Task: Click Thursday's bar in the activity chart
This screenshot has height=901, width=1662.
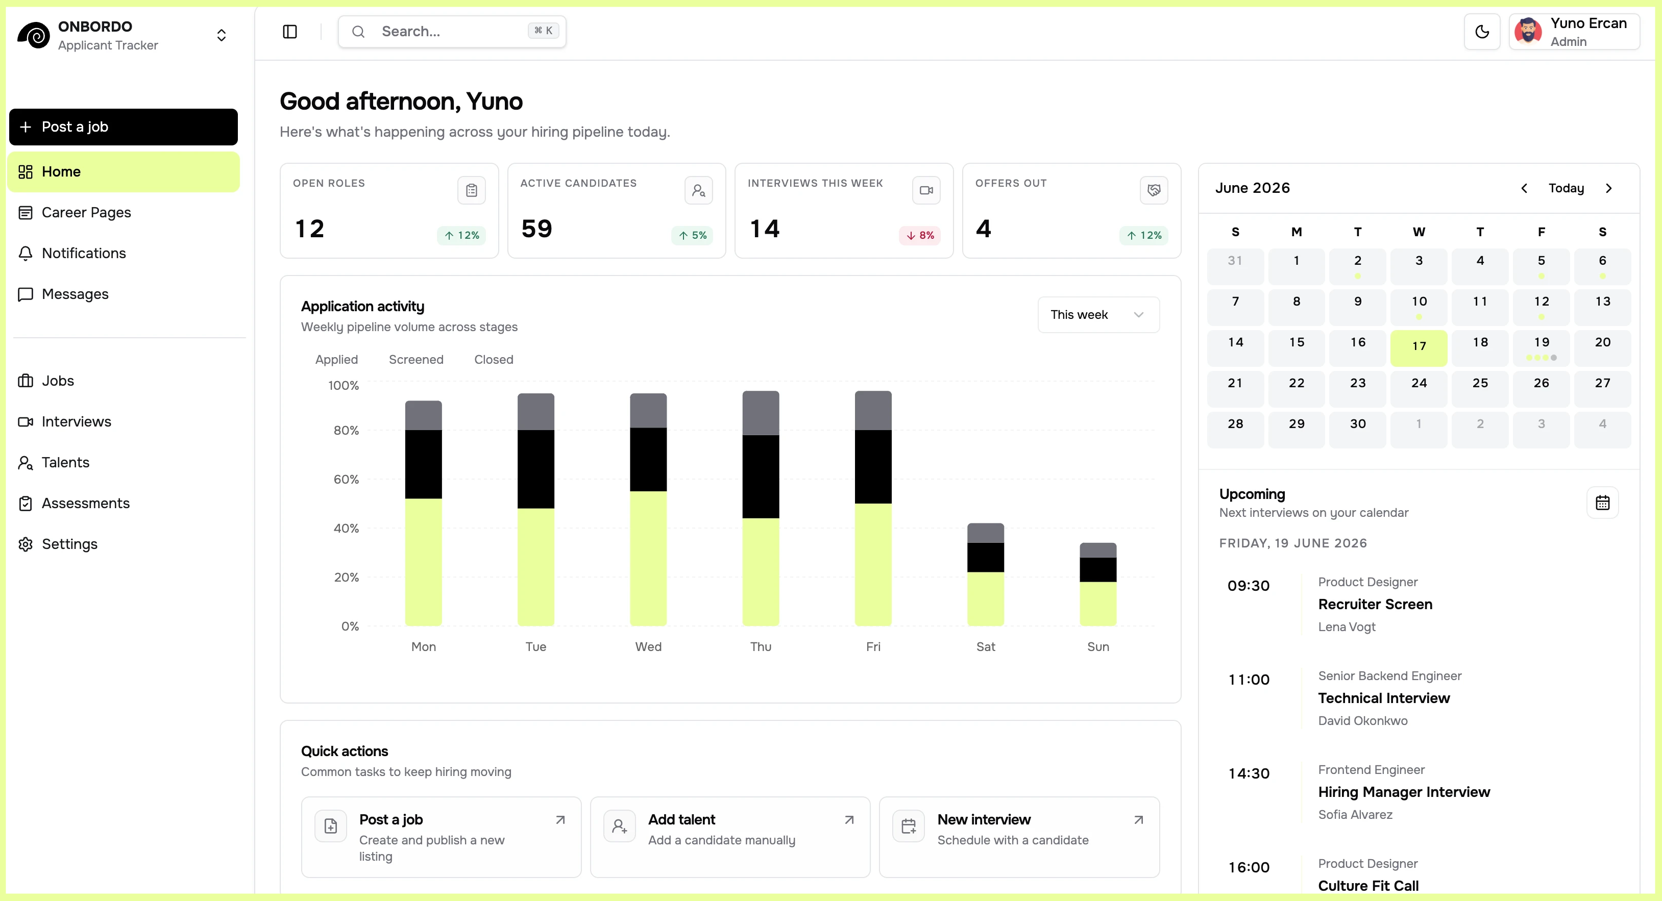Action: (761, 508)
